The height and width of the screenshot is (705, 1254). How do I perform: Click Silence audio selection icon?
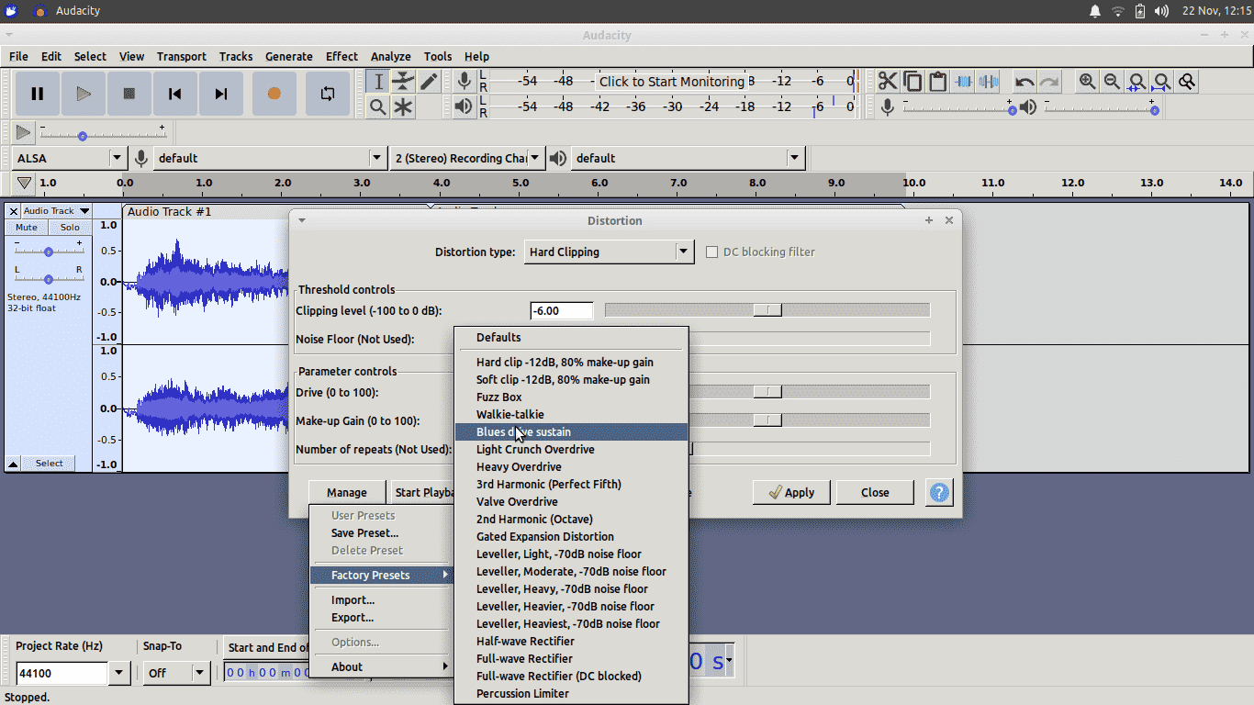988,82
